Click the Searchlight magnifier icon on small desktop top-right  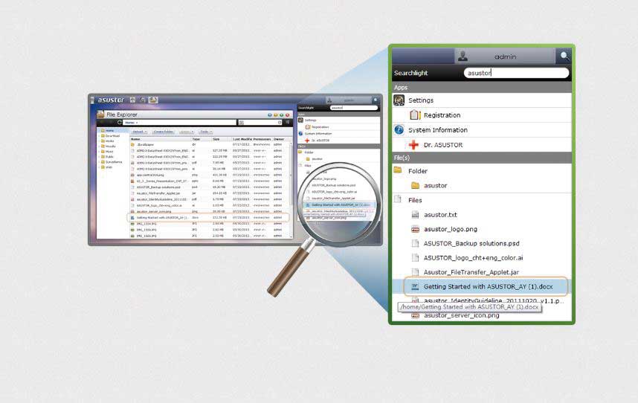(x=376, y=100)
